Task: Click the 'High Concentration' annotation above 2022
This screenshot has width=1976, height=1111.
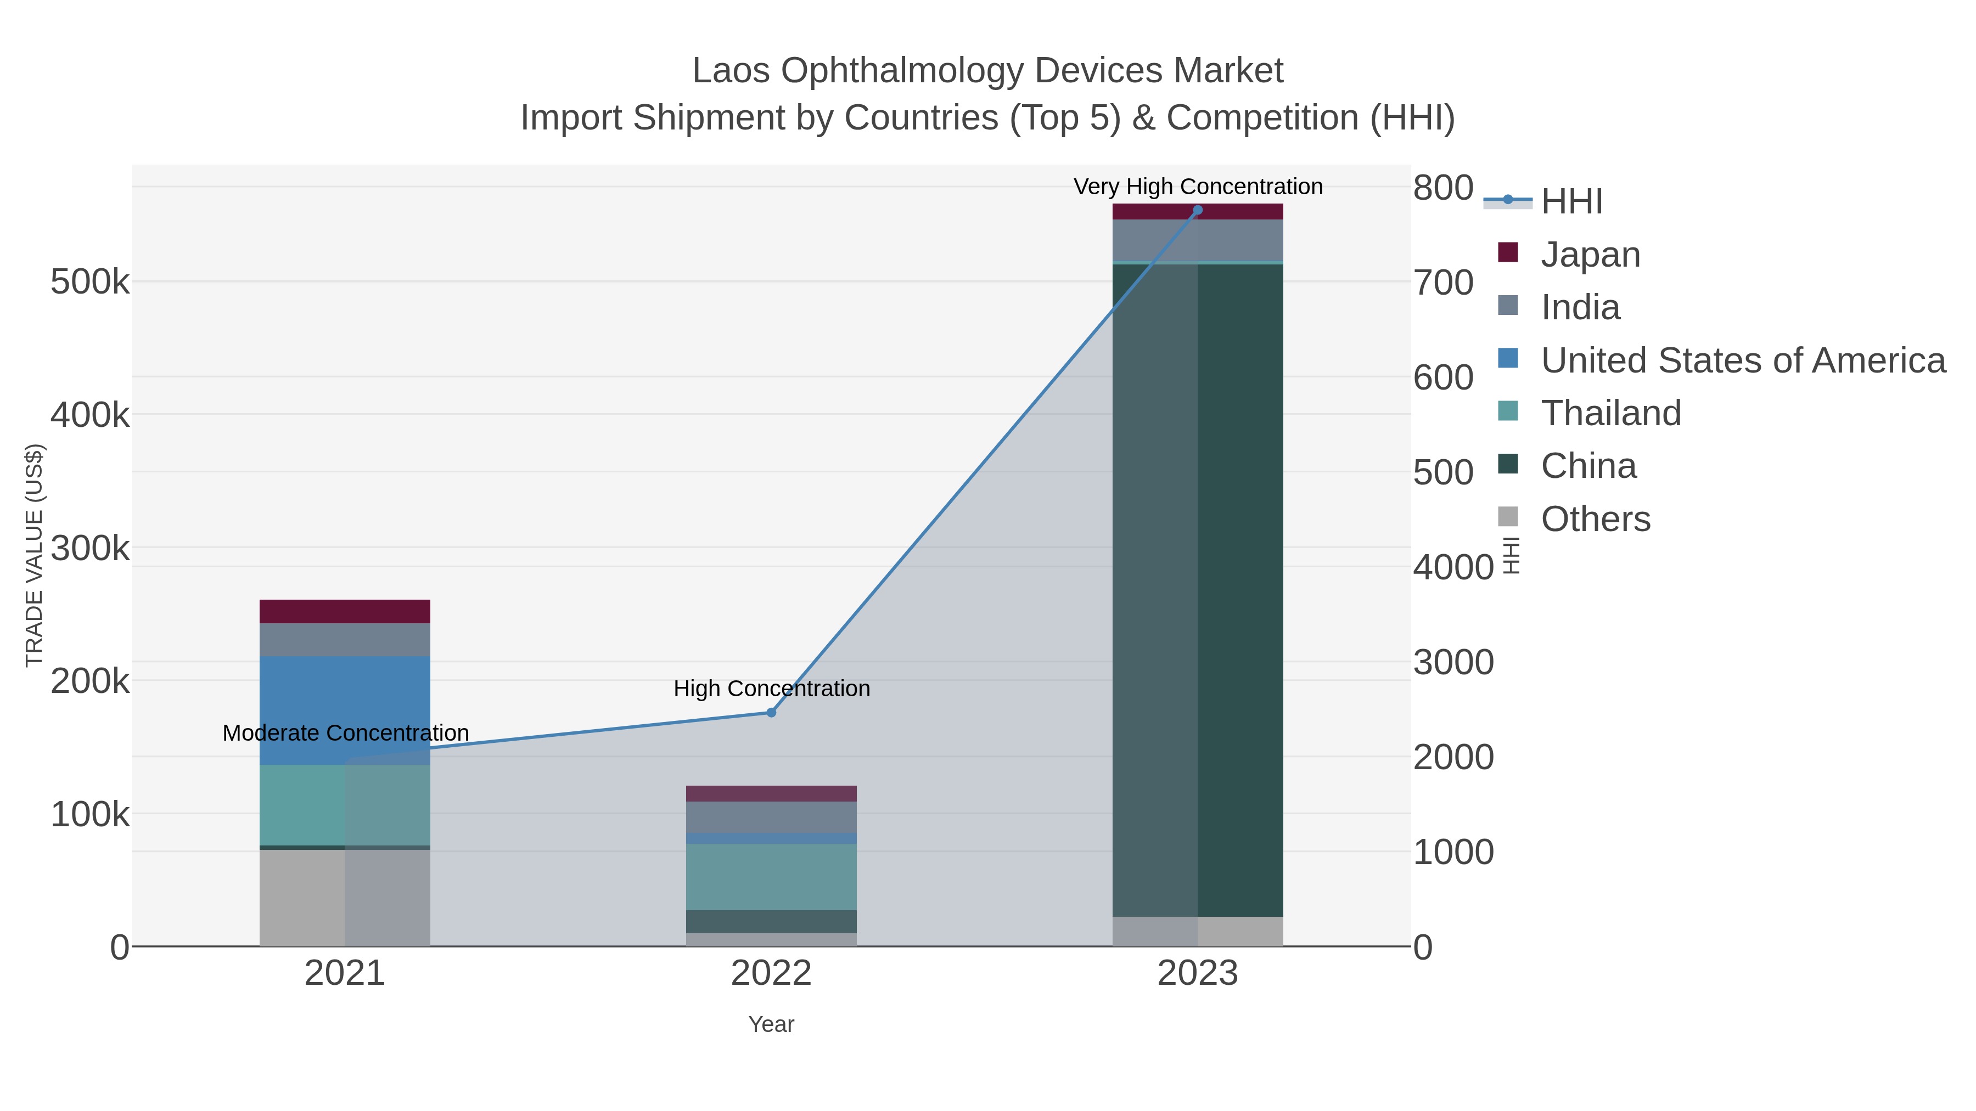Action: click(772, 689)
